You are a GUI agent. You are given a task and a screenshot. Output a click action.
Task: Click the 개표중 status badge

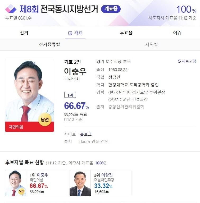111,9
